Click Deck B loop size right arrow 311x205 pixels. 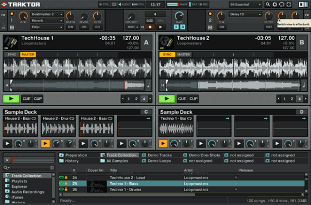pos(305,99)
